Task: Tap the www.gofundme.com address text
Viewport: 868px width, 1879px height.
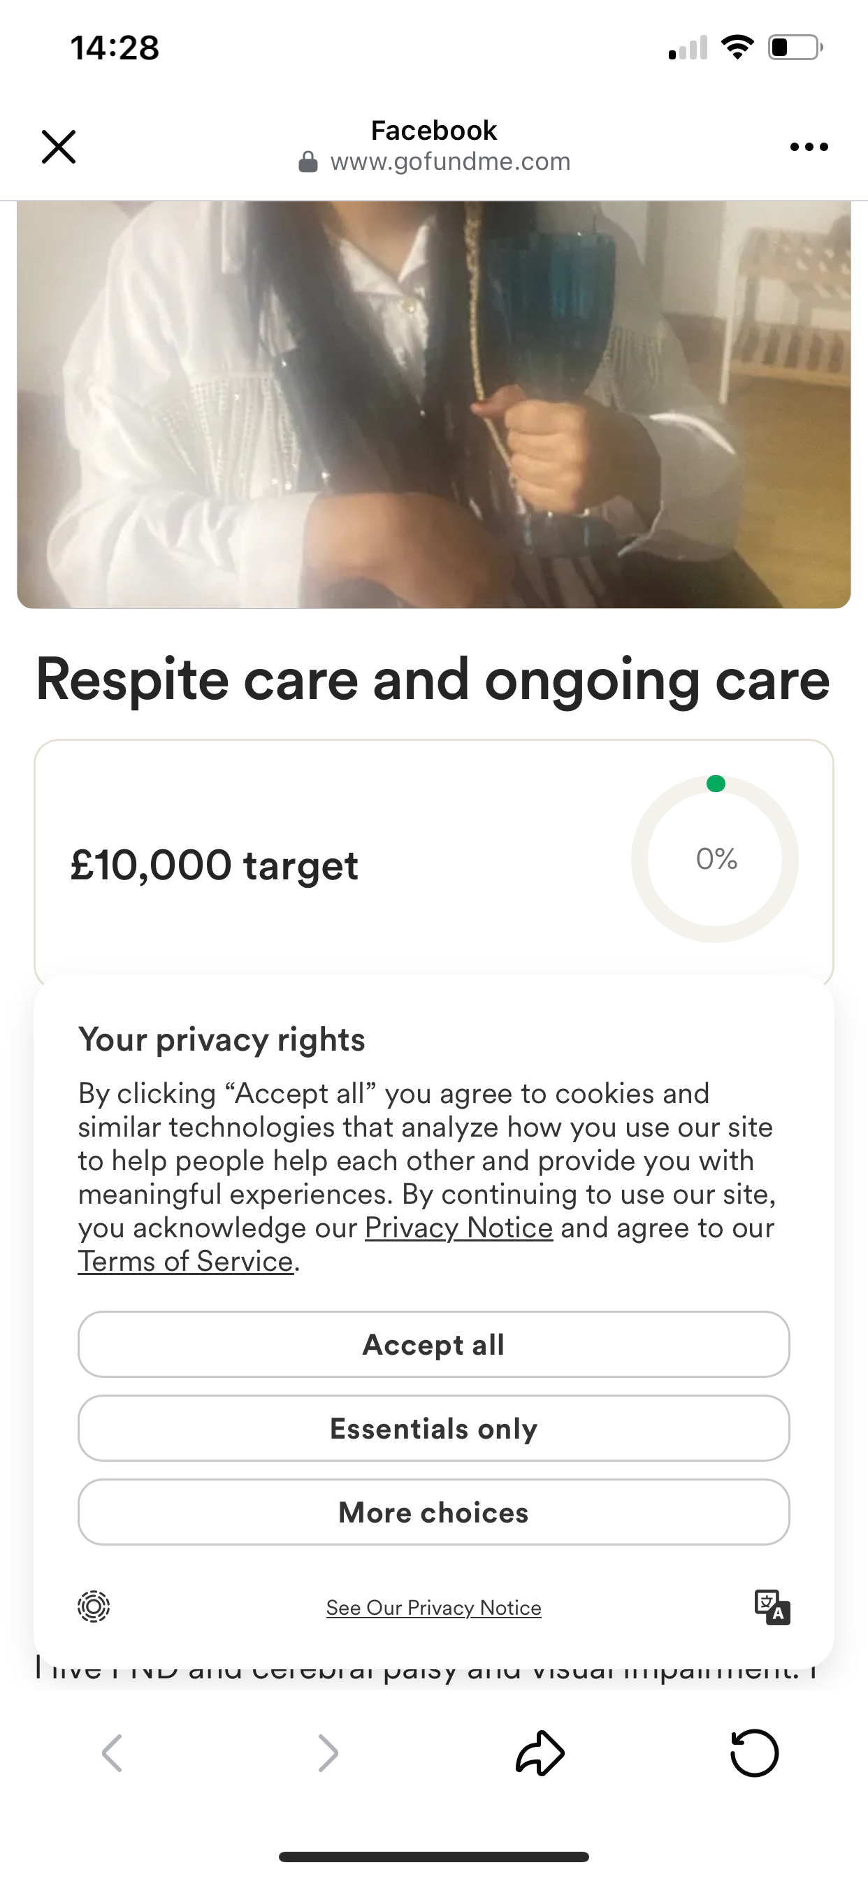Action: 450,161
